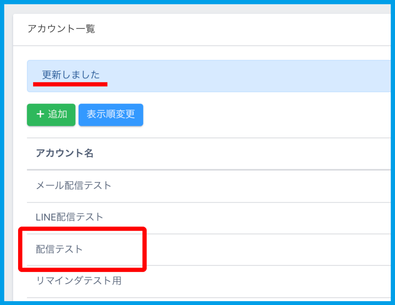Viewport: 395px width, 305px height.
Task: Click the red underline beneath 更新しました
Action: (70, 84)
